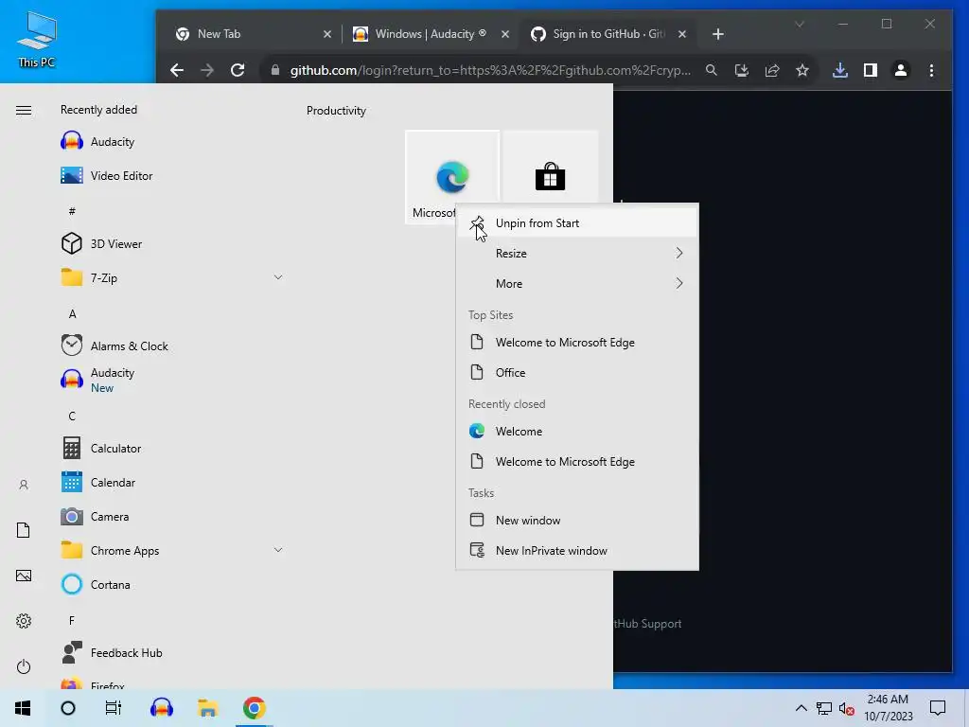Open Task View on taskbar
Viewport: 969px width, 727px height.
114,708
